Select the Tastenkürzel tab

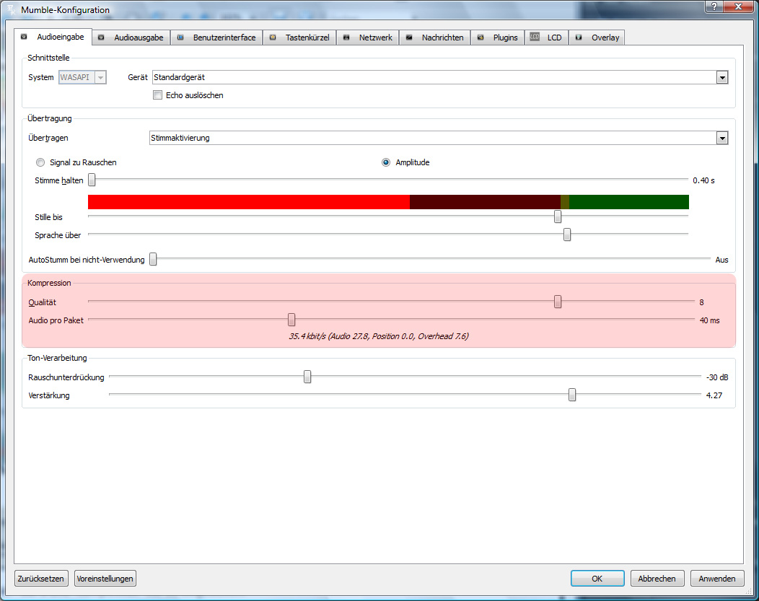(299, 38)
